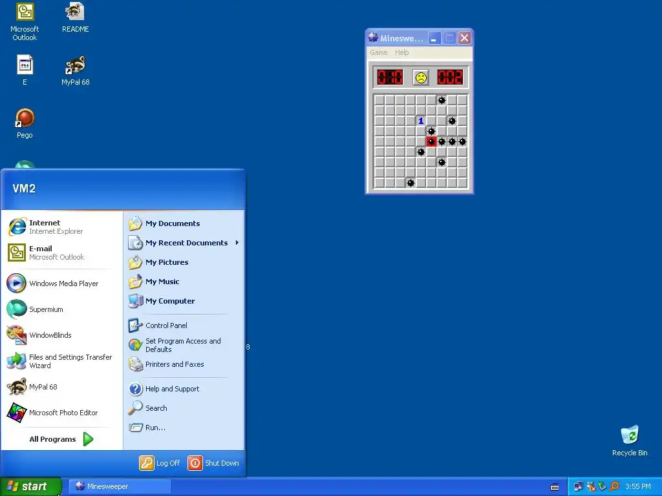Open Help and Support
Viewport: 662px width, 496px height.
pos(184,389)
